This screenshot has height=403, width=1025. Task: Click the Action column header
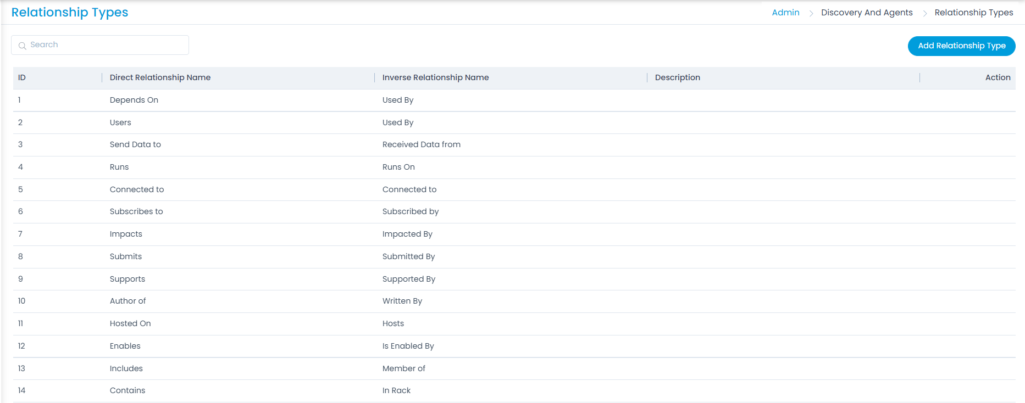(998, 77)
